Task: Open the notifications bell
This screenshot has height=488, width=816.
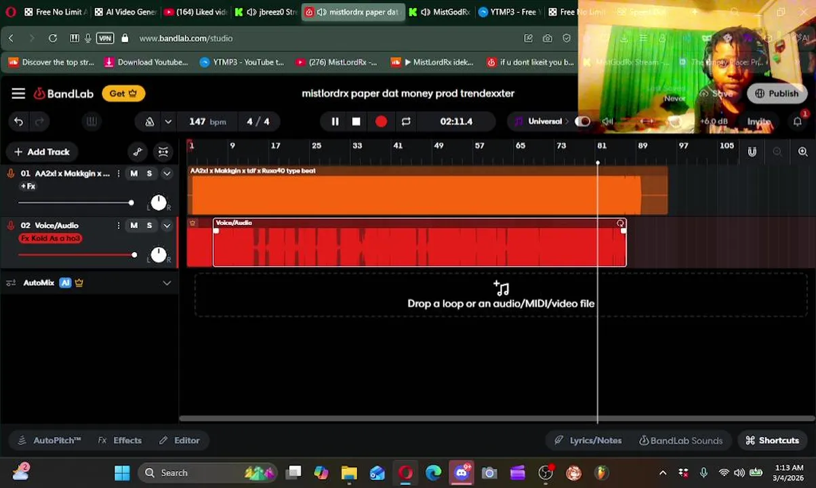Action: click(x=798, y=121)
